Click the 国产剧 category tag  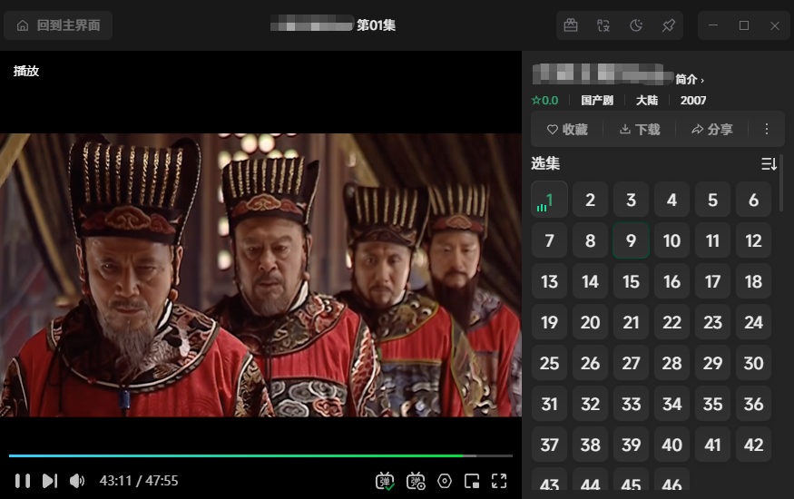click(x=597, y=100)
